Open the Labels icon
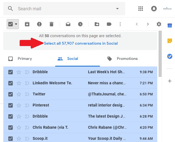The image size is (175, 142). 109,24
